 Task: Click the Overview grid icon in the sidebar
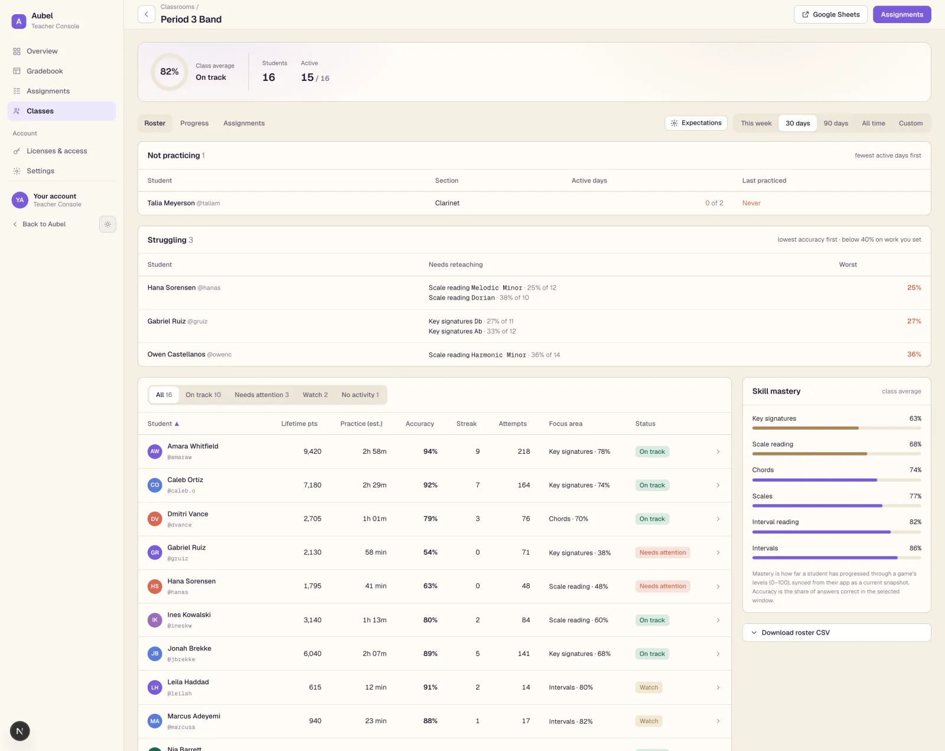(x=17, y=51)
